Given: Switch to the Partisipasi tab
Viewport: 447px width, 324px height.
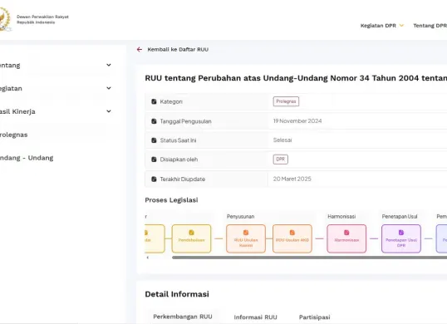Looking at the screenshot, I should tap(314, 317).
